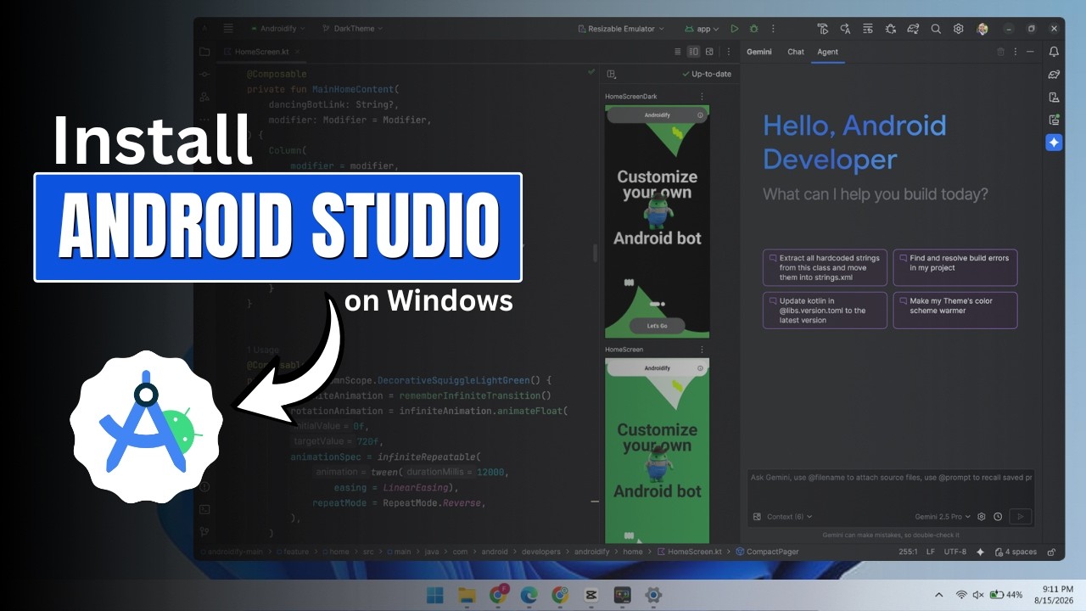Open HomeScreen preview options menu
1086x611 pixels.
pyautogui.click(x=702, y=350)
